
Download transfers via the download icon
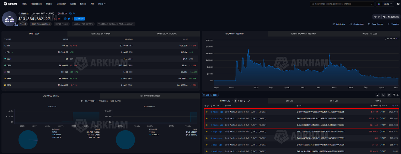click(397, 95)
